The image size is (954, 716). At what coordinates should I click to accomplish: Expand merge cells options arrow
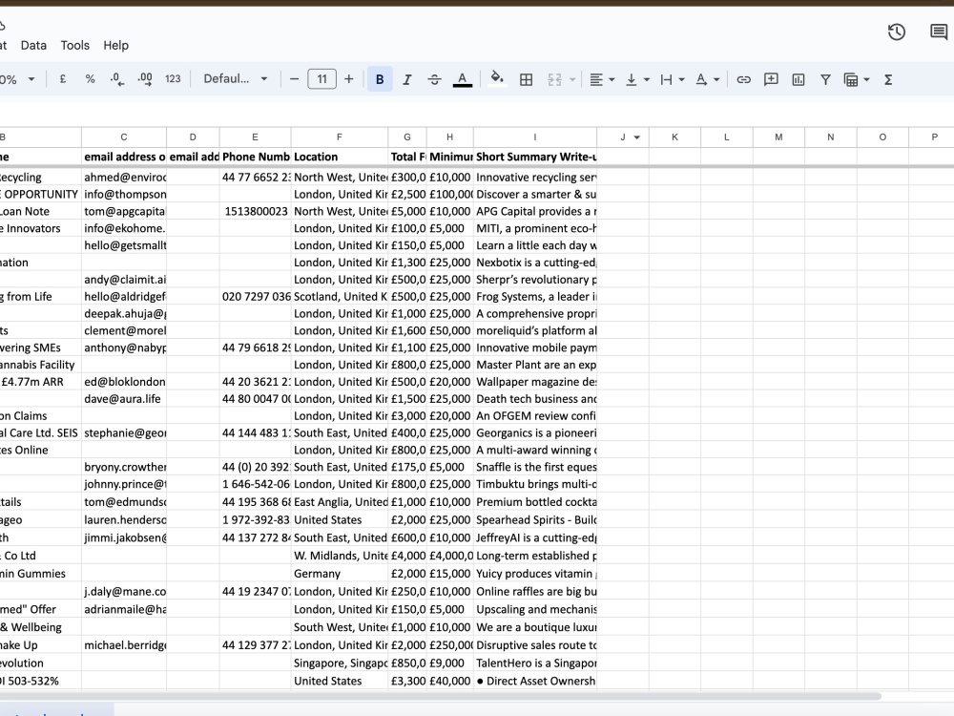[x=571, y=79]
